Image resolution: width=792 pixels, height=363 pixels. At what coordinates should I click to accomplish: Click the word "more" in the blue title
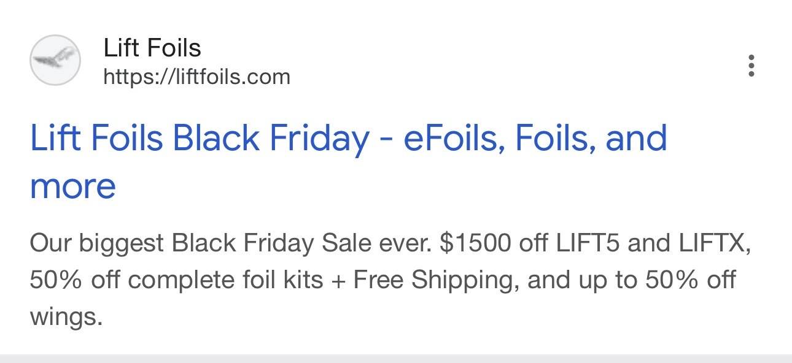72,185
